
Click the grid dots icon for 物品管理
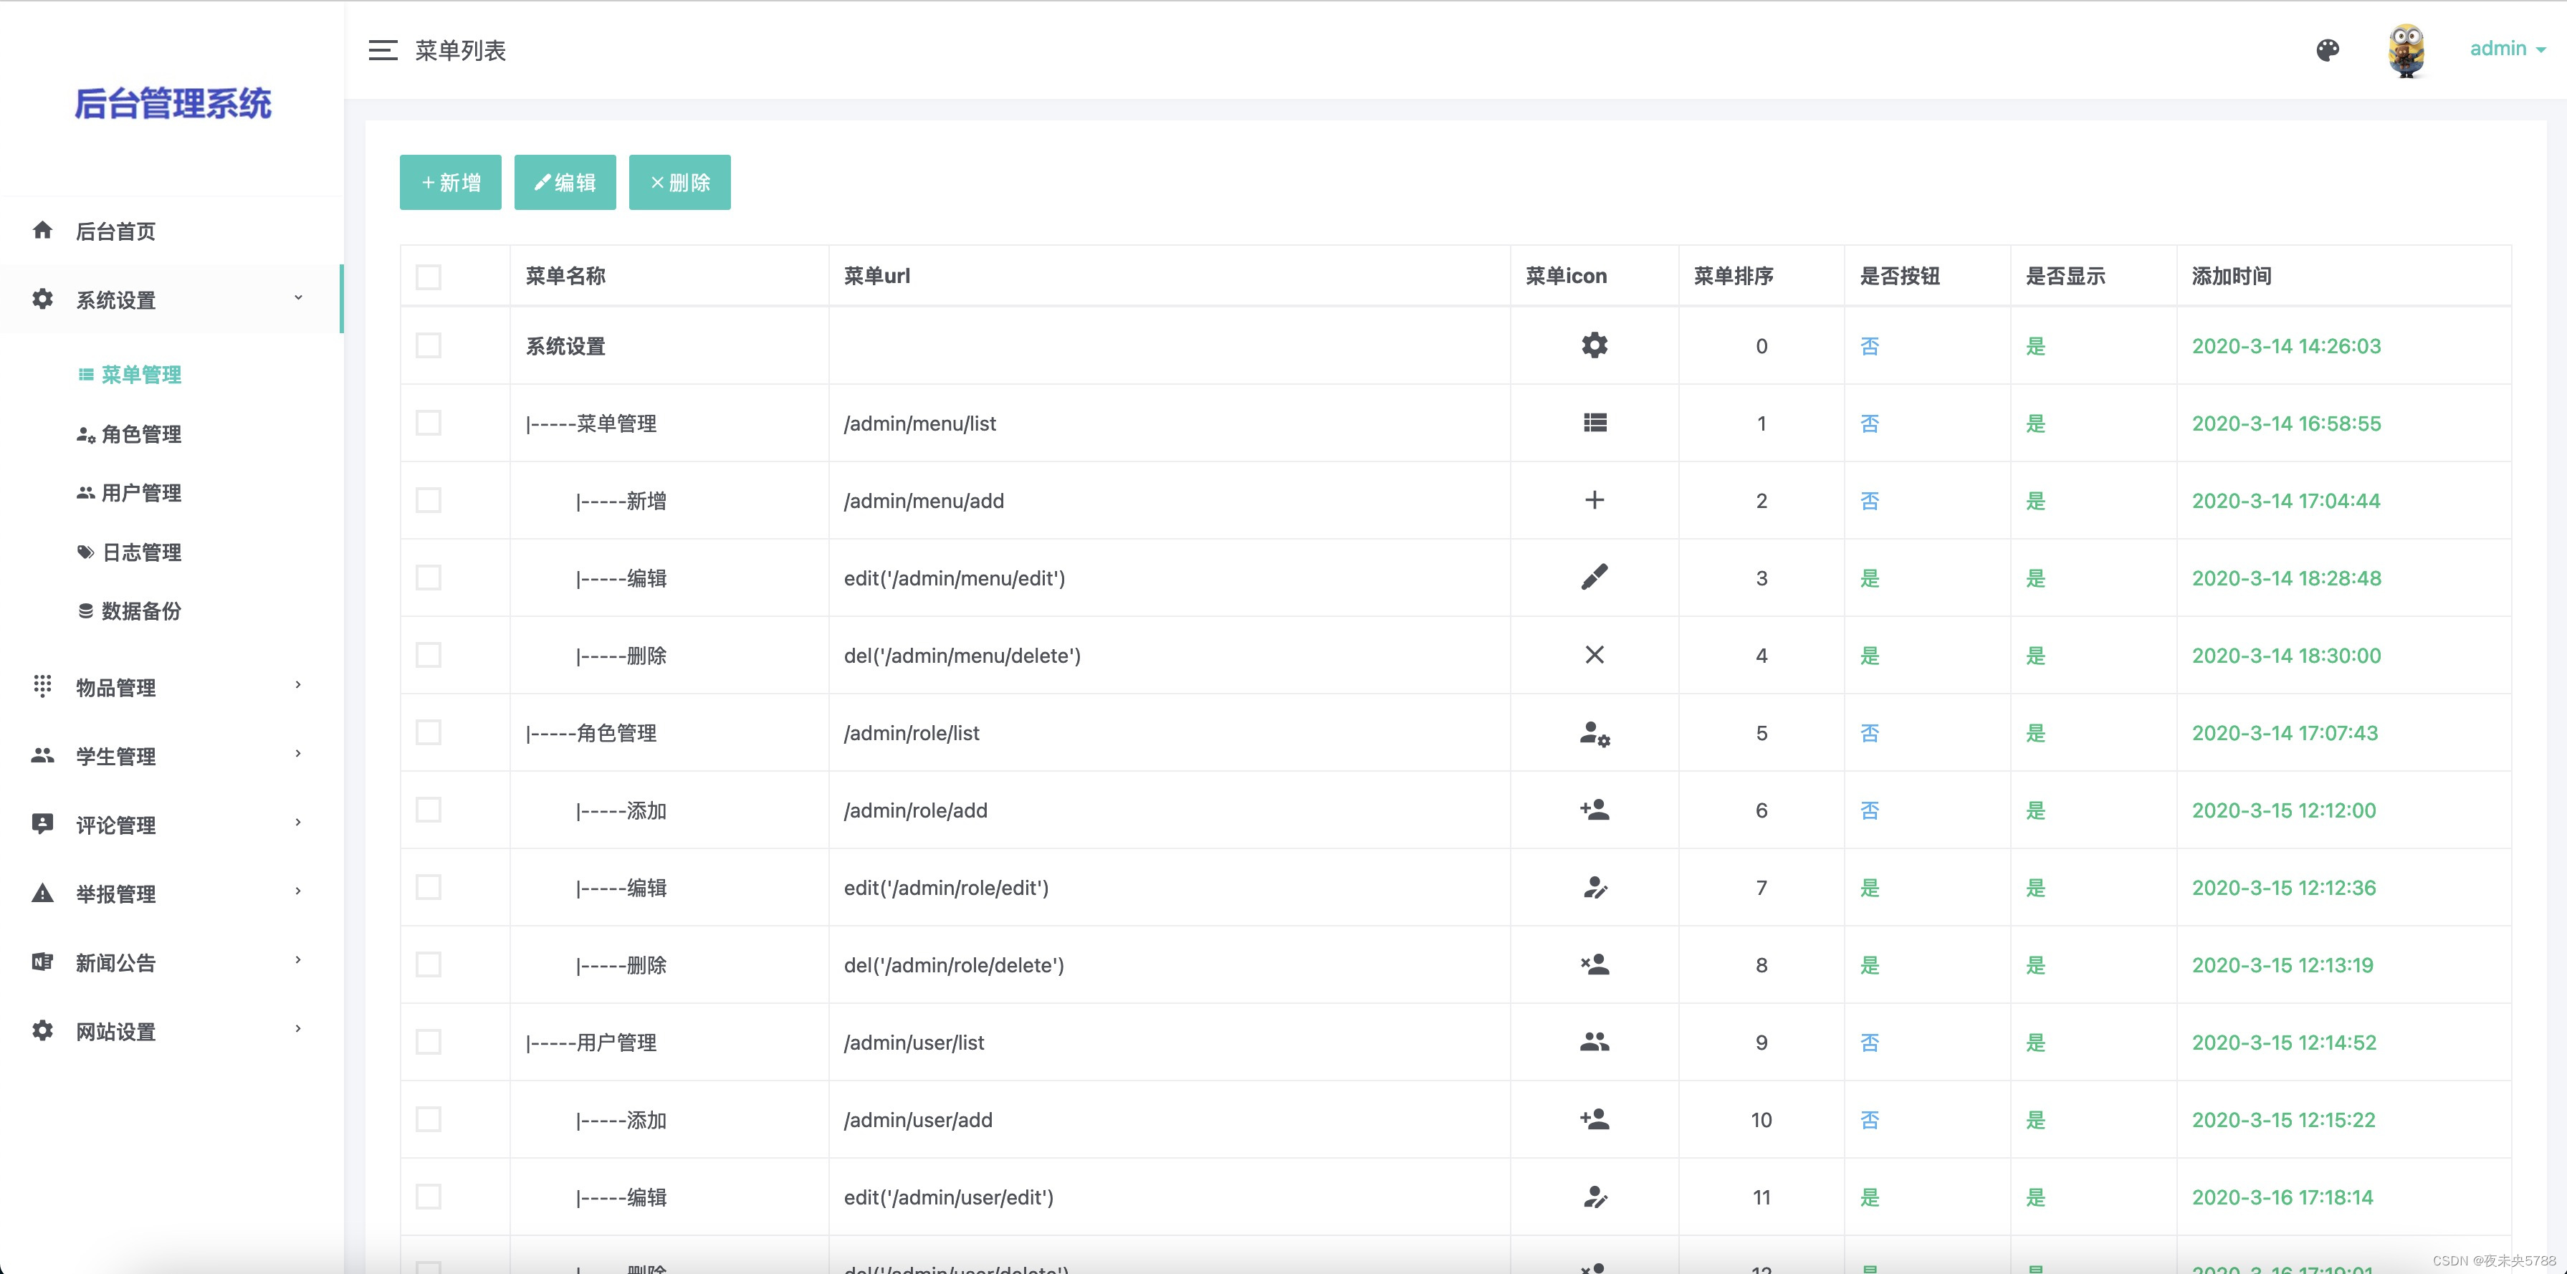[x=42, y=686]
